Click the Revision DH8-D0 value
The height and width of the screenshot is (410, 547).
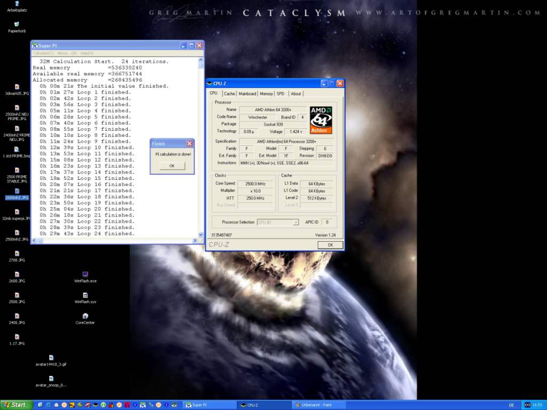click(325, 156)
